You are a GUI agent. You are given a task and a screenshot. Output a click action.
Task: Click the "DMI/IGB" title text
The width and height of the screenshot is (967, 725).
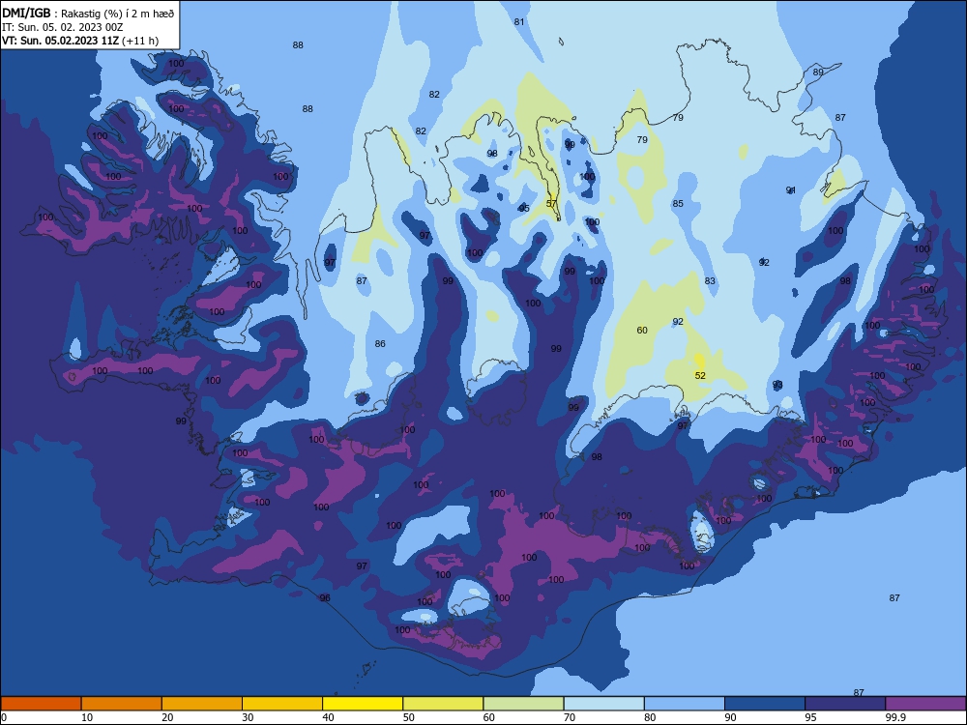tap(26, 14)
